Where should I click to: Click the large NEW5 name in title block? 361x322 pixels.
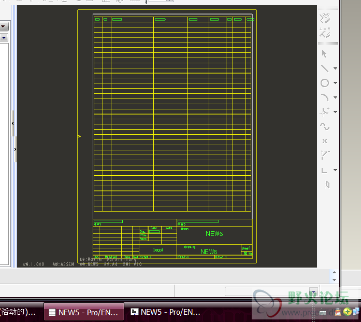[x=214, y=234]
